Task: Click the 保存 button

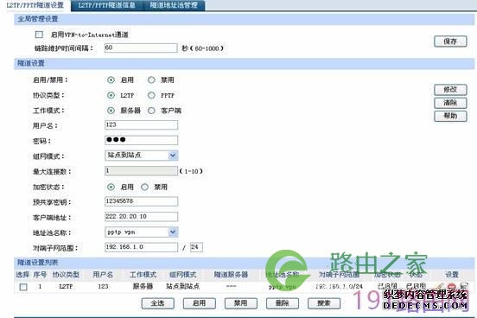Action: tap(450, 41)
